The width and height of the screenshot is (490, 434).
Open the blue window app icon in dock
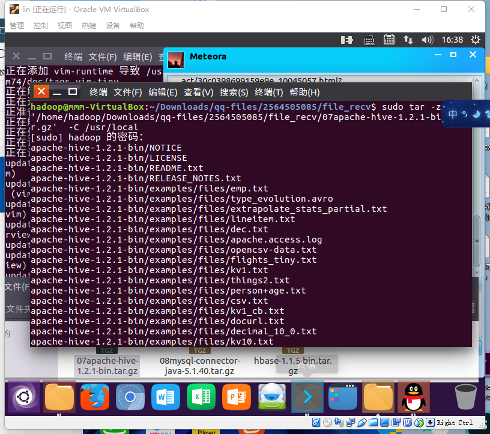point(343,397)
